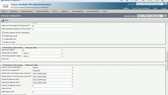Click Go button next to Related Links
This screenshot has height=95, width=168.
(165, 16)
